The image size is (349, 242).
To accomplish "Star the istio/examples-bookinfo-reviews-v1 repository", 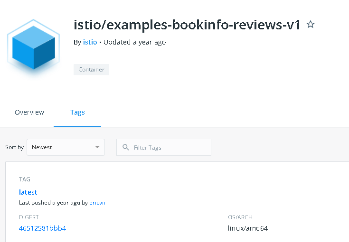I will click(x=310, y=24).
